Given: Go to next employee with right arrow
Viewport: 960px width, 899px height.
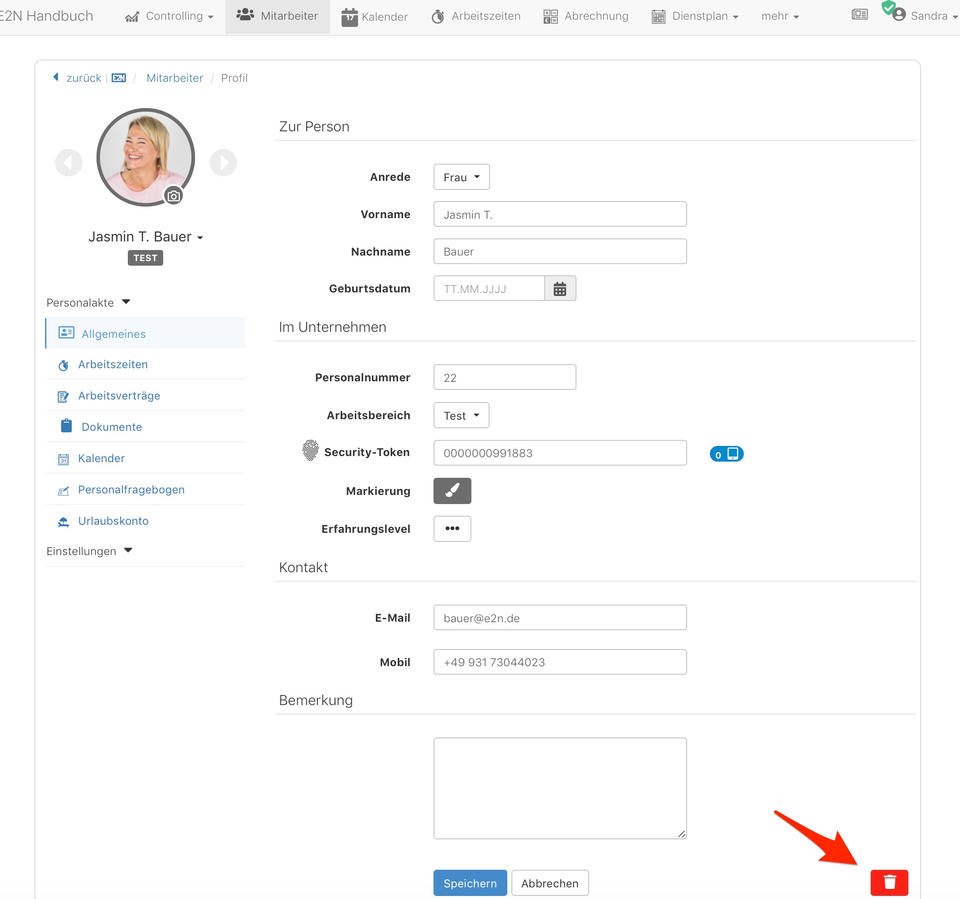Looking at the screenshot, I should [x=223, y=163].
